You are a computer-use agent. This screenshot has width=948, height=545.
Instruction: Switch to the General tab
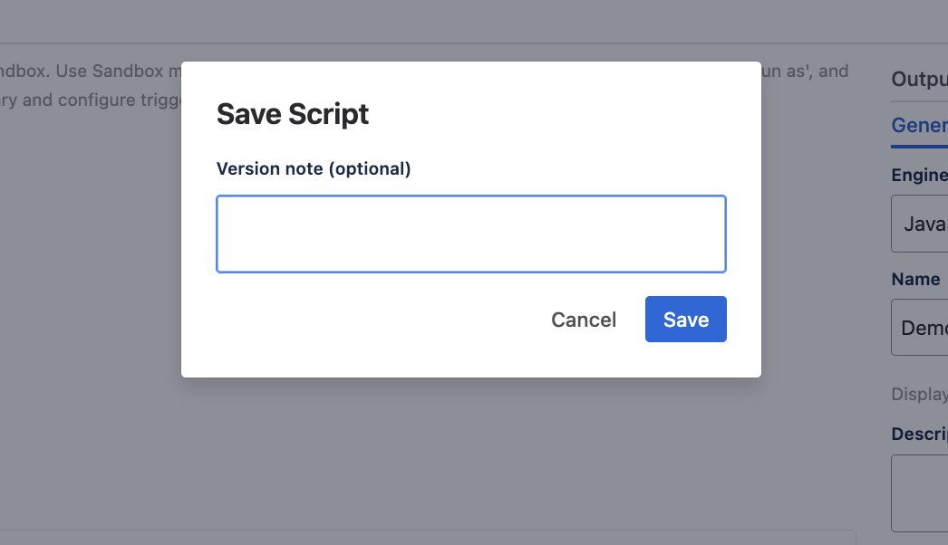click(x=919, y=125)
